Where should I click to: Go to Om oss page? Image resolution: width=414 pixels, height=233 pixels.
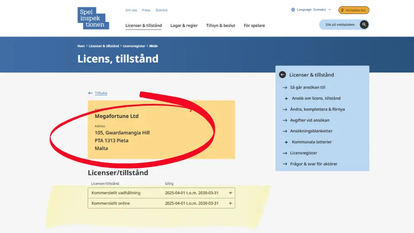(131, 10)
